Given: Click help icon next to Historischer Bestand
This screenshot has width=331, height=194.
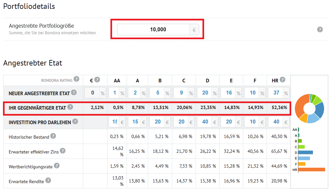Looking at the screenshot, I should tap(53, 136).
